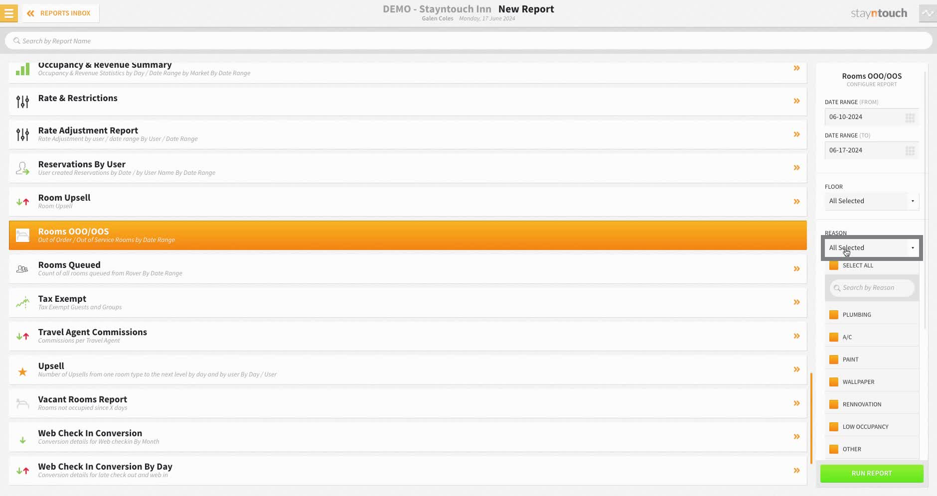Image resolution: width=937 pixels, height=496 pixels.
Task: Toggle the Rennovation reason checkbox
Action: [x=834, y=404]
